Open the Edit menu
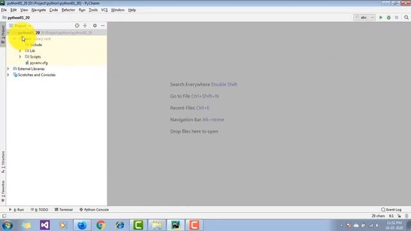This screenshot has height=231, width=411. [x=13, y=10]
